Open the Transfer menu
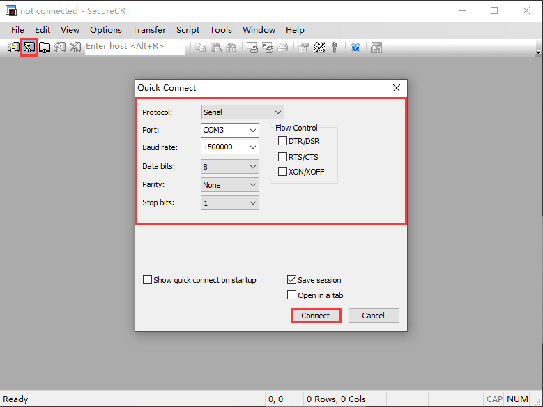The height and width of the screenshot is (407, 543). (x=149, y=30)
